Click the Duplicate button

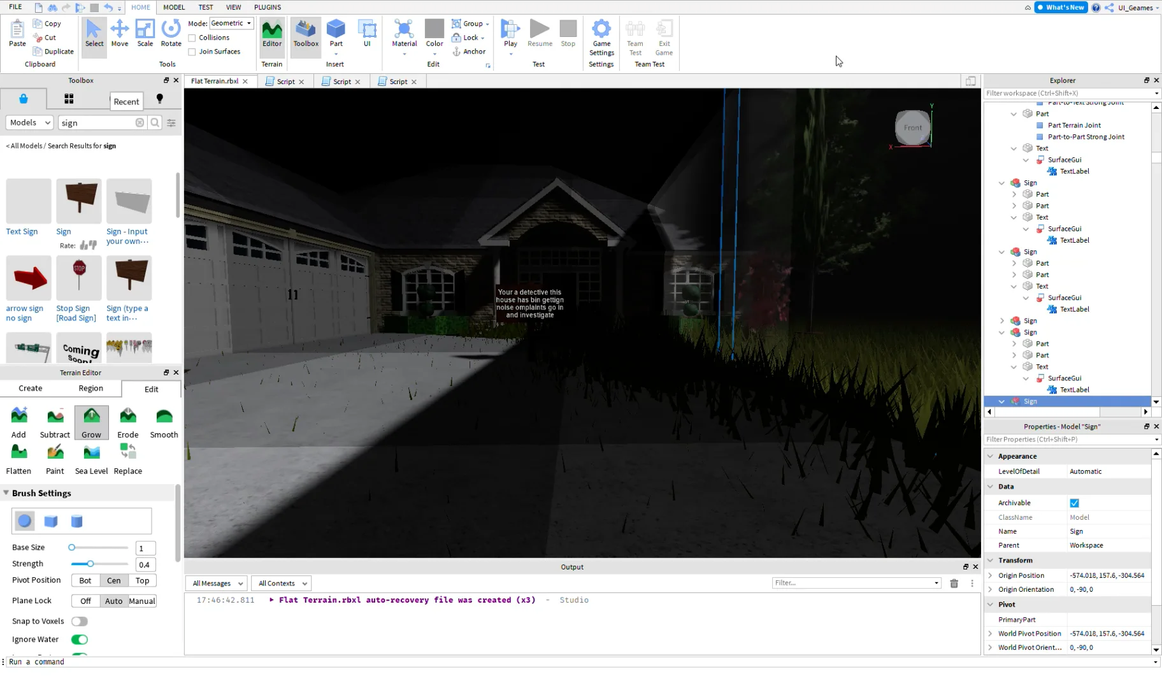click(x=54, y=52)
